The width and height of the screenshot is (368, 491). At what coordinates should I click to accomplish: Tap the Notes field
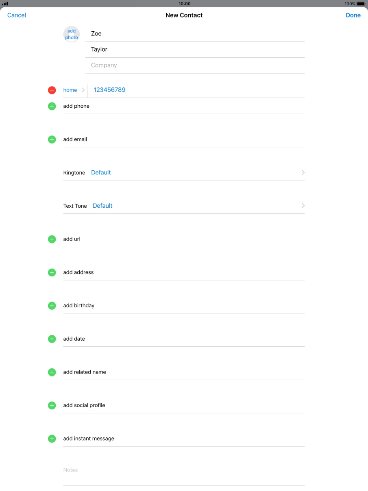pos(183,470)
